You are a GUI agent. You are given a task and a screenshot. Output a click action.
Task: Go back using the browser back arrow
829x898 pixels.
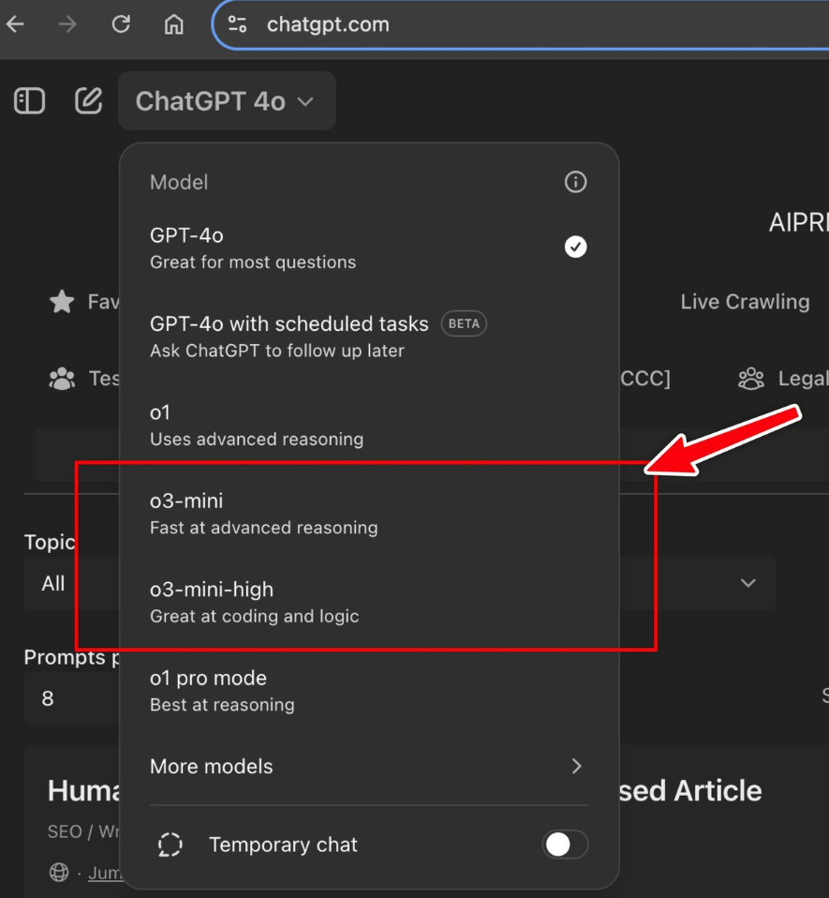pos(15,24)
